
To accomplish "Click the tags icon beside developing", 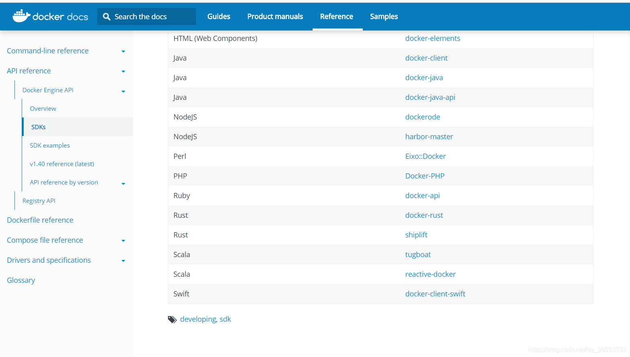I will [x=172, y=319].
